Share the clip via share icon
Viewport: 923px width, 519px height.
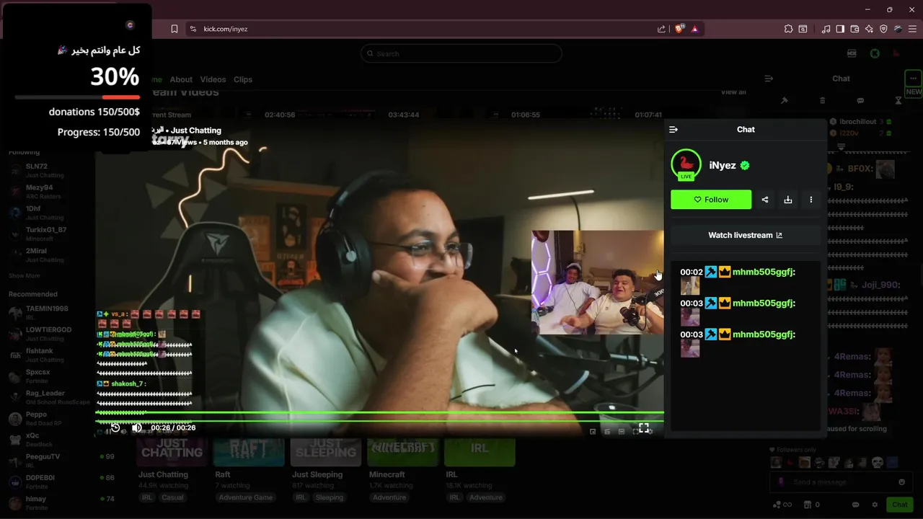(765, 200)
